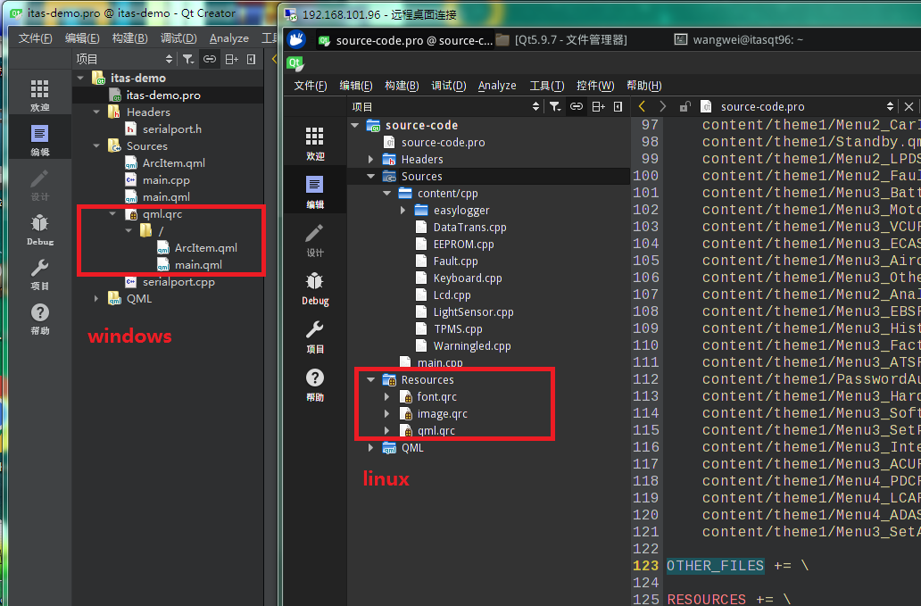Toggle synchronize with editor link icon in Windows panel

(210, 59)
